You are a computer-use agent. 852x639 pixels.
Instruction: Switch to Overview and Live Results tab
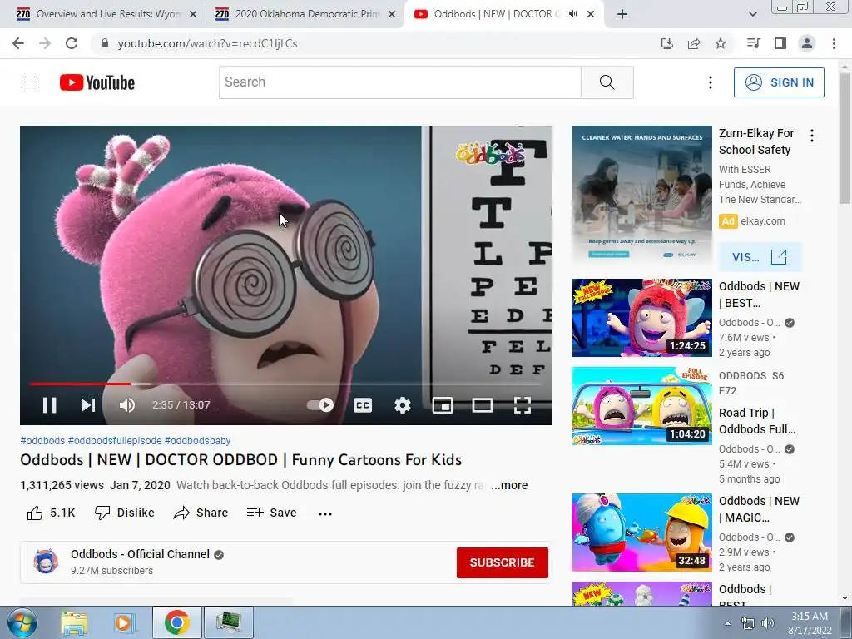[106, 14]
